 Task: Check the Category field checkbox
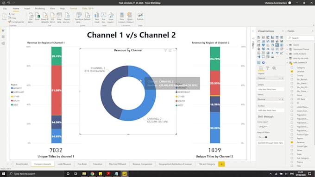coord(292,67)
